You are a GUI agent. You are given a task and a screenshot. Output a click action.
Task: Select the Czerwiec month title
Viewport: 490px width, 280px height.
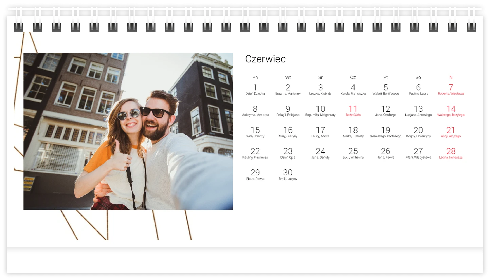pyautogui.click(x=265, y=59)
